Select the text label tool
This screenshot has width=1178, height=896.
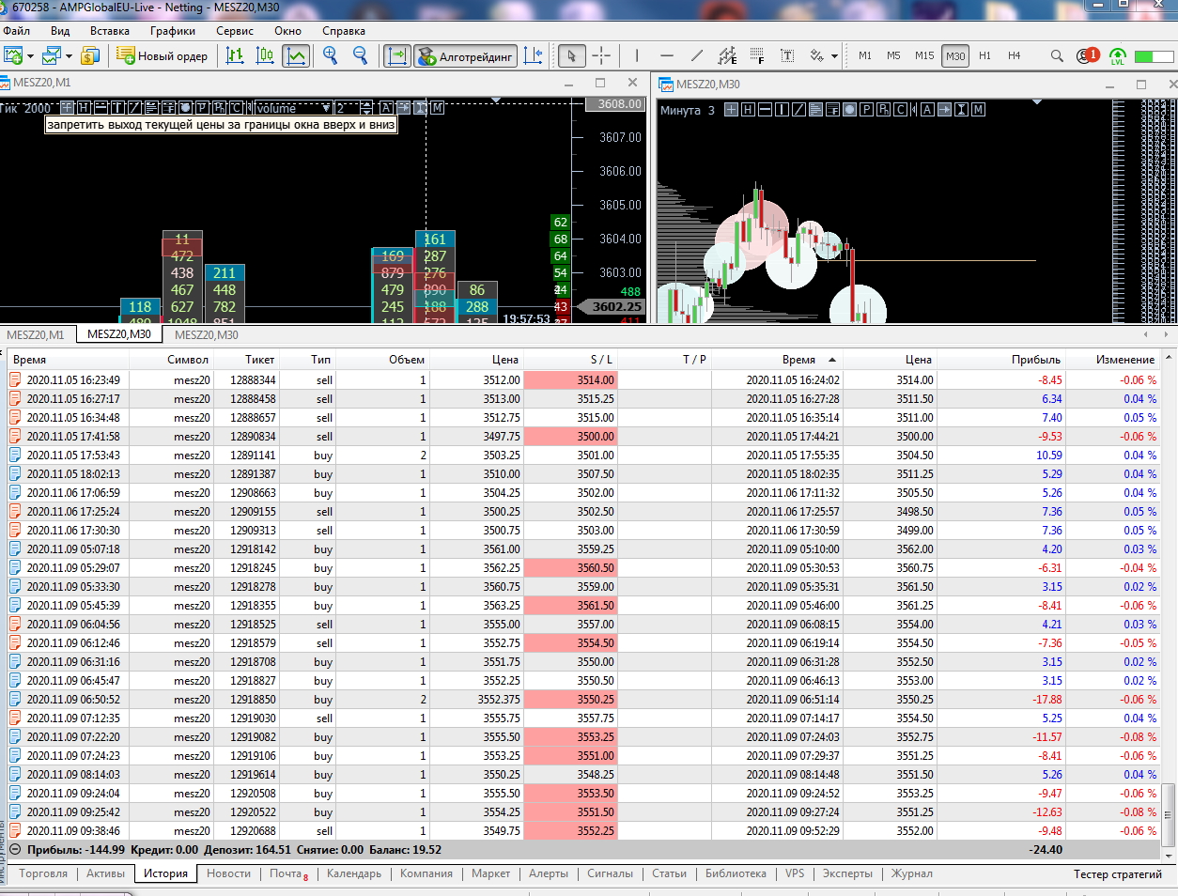pos(787,56)
